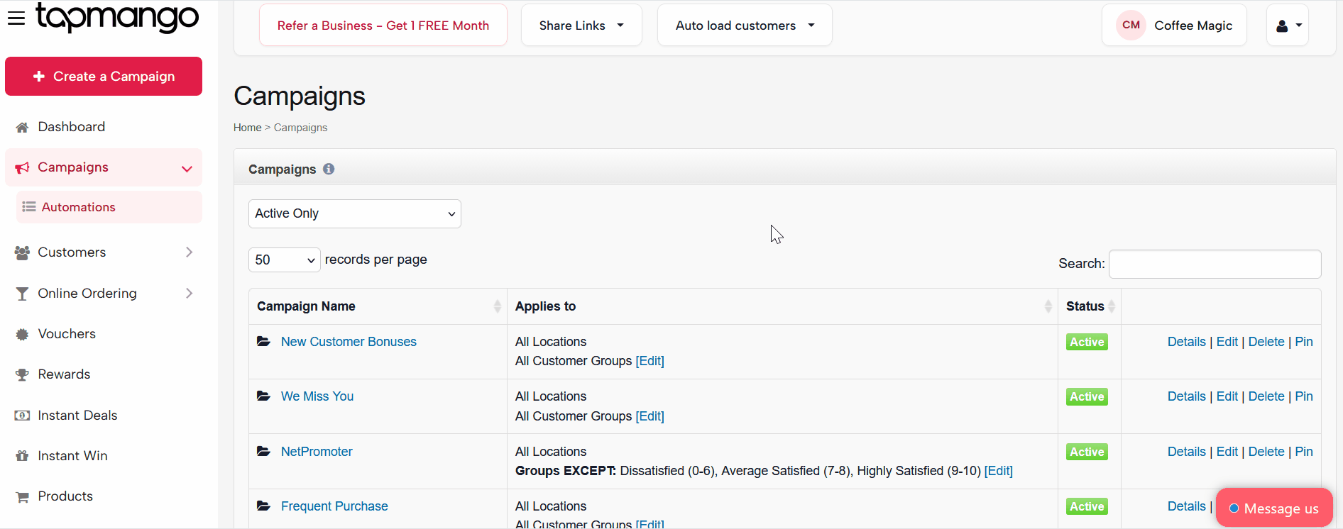Open the Active Only filter dropdown
Screen dimensions: 1343x529
pyautogui.click(x=355, y=213)
